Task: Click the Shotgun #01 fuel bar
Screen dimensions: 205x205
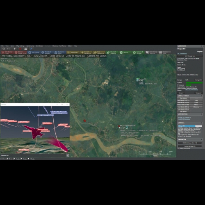Action: tap(190, 126)
